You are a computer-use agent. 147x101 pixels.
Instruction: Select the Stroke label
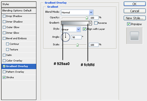click(10, 77)
